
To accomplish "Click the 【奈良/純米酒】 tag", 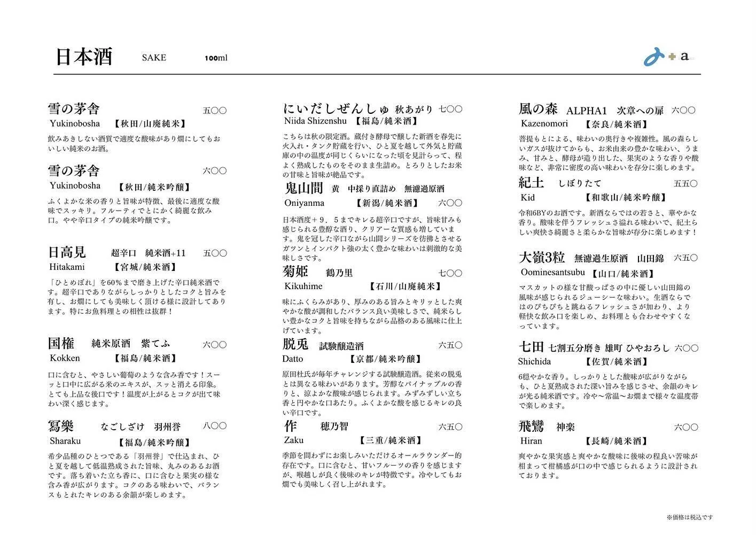I will (x=618, y=124).
